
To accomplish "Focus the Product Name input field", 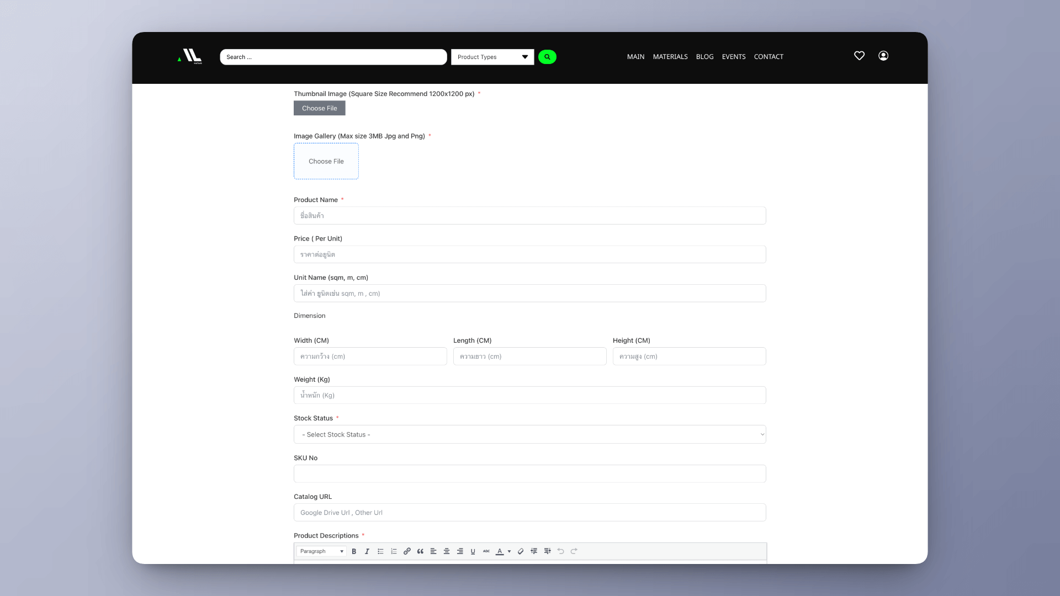I will coord(529,216).
